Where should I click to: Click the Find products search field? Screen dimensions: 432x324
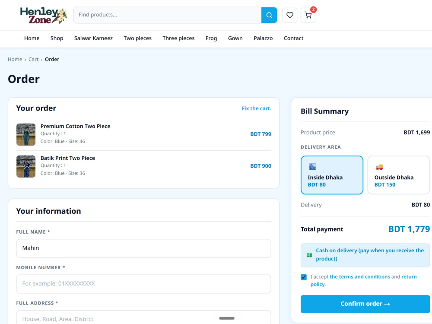pyautogui.click(x=168, y=15)
